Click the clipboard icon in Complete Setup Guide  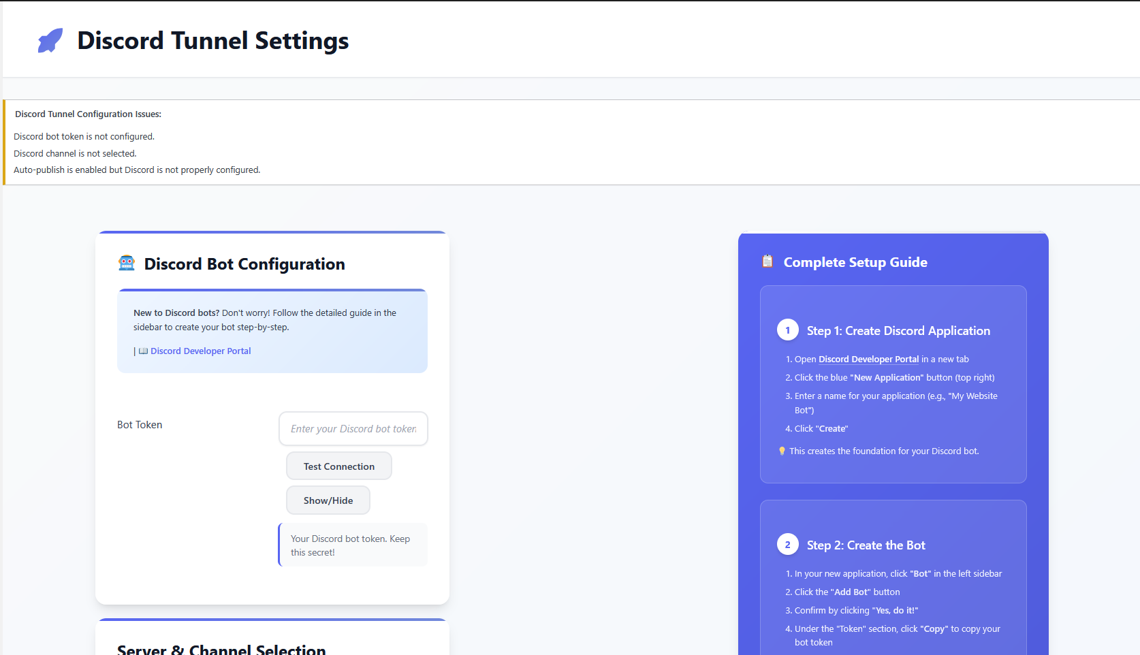pos(767,261)
